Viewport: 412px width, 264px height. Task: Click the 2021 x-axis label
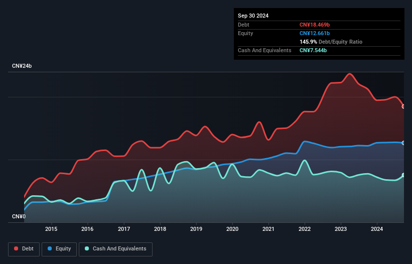(268, 229)
